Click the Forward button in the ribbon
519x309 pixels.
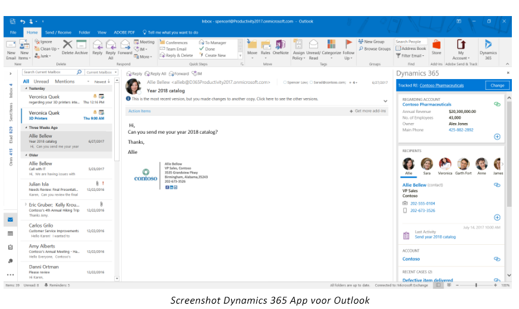tap(125, 48)
